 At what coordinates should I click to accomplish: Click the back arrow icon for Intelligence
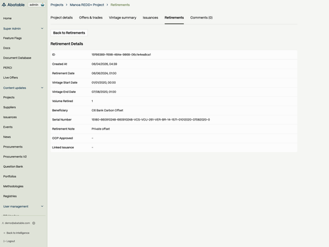pos(4,233)
